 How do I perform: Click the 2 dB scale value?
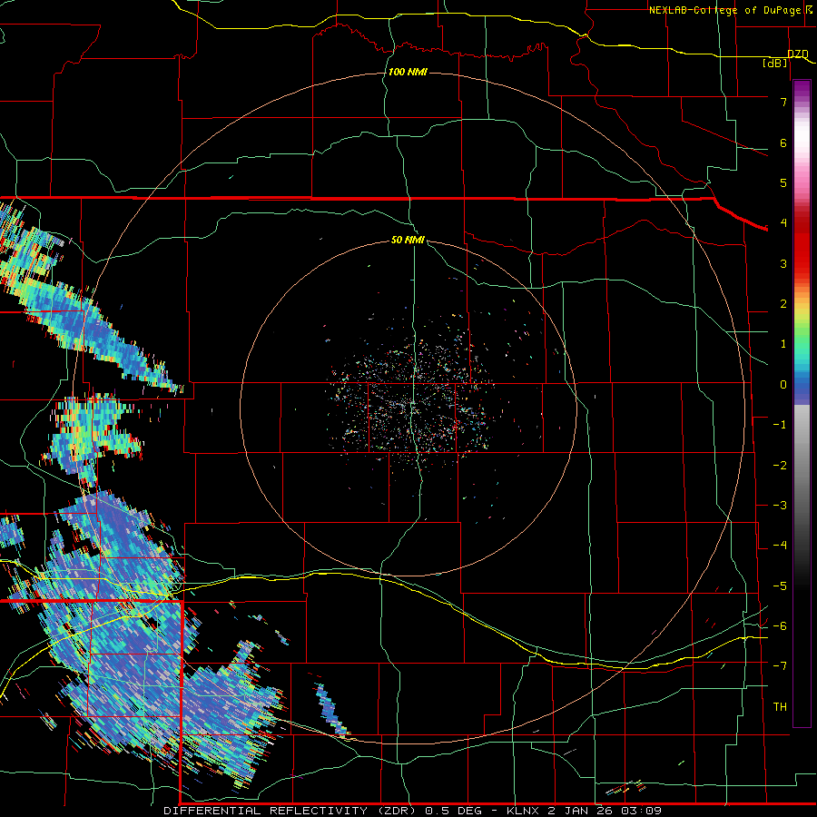(x=783, y=304)
